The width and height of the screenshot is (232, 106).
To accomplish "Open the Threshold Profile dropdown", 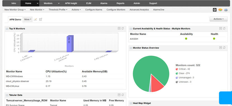I will pos(58,9).
